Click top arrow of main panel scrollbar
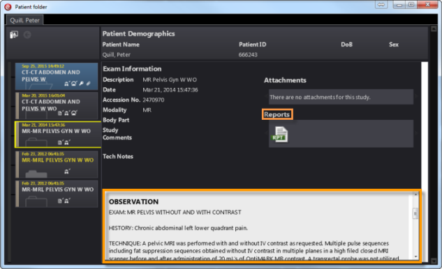The image size is (442, 269). [x=434, y=29]
